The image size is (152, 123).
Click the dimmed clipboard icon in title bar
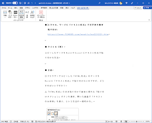32,3
